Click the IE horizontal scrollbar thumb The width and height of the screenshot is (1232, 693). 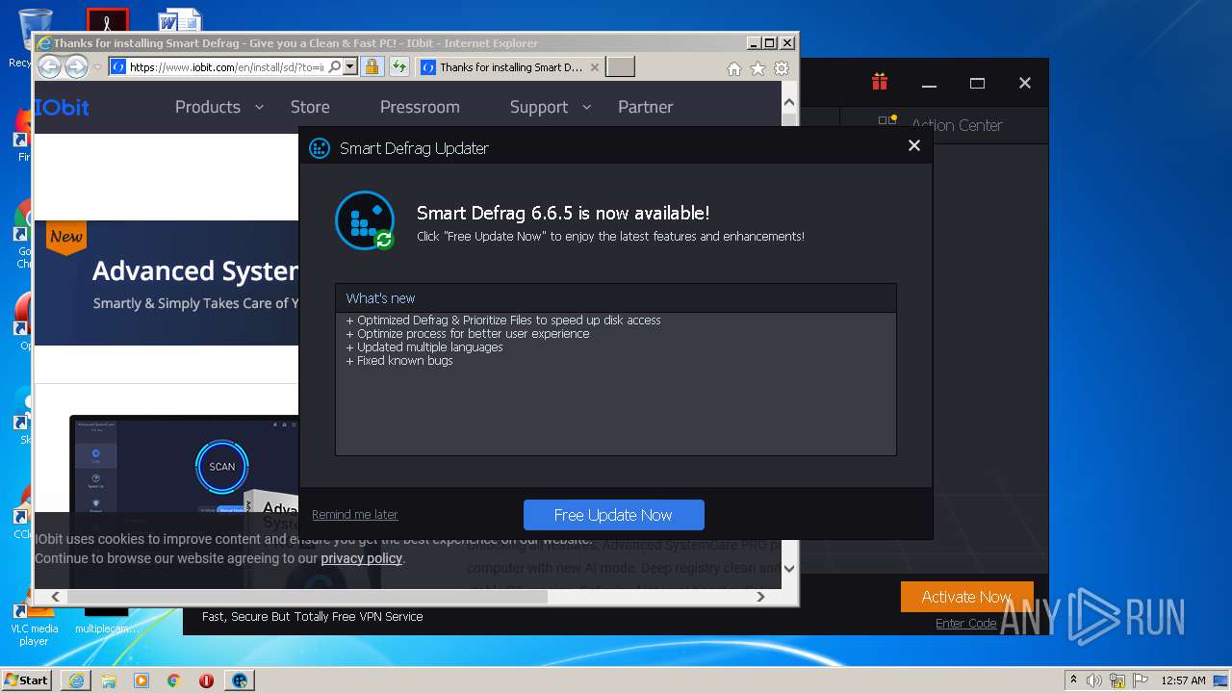click(307, 597)
